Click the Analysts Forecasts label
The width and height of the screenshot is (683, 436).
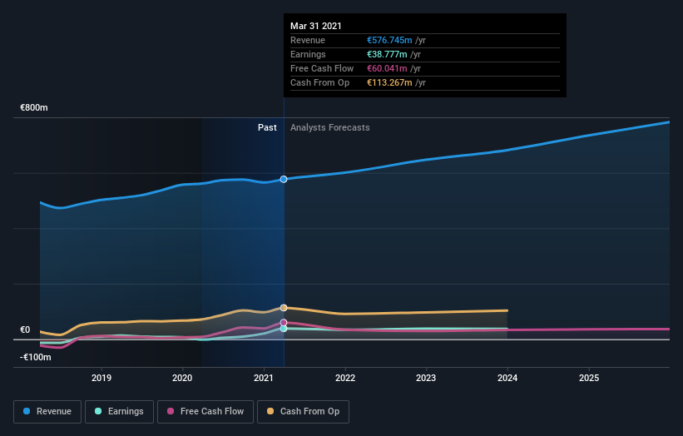(329, 127)
